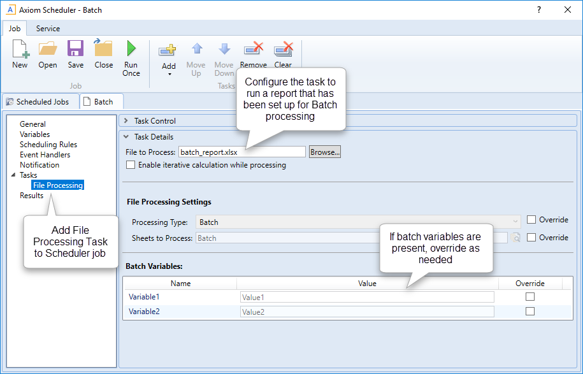Remove the selected task
This screenshot has width=583, height=374.
pyautogui.click(x=253, y=54)
